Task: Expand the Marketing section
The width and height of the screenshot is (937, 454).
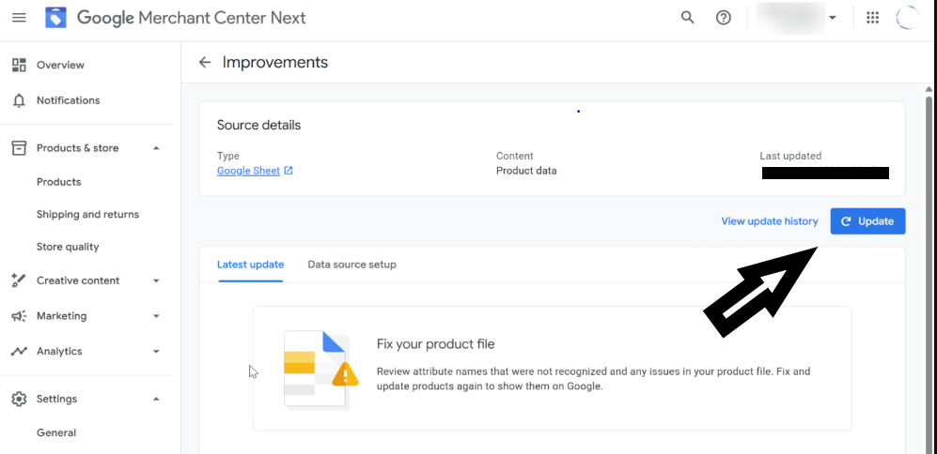Action: 156,316
